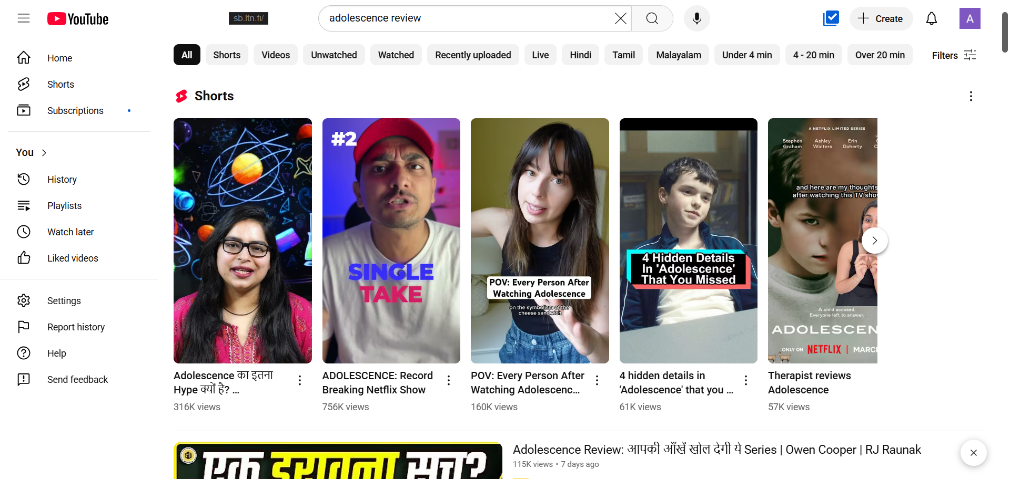Go to YouTube home via logo
This screenshot has width=1010, height=479.
(x=78, y=19)
